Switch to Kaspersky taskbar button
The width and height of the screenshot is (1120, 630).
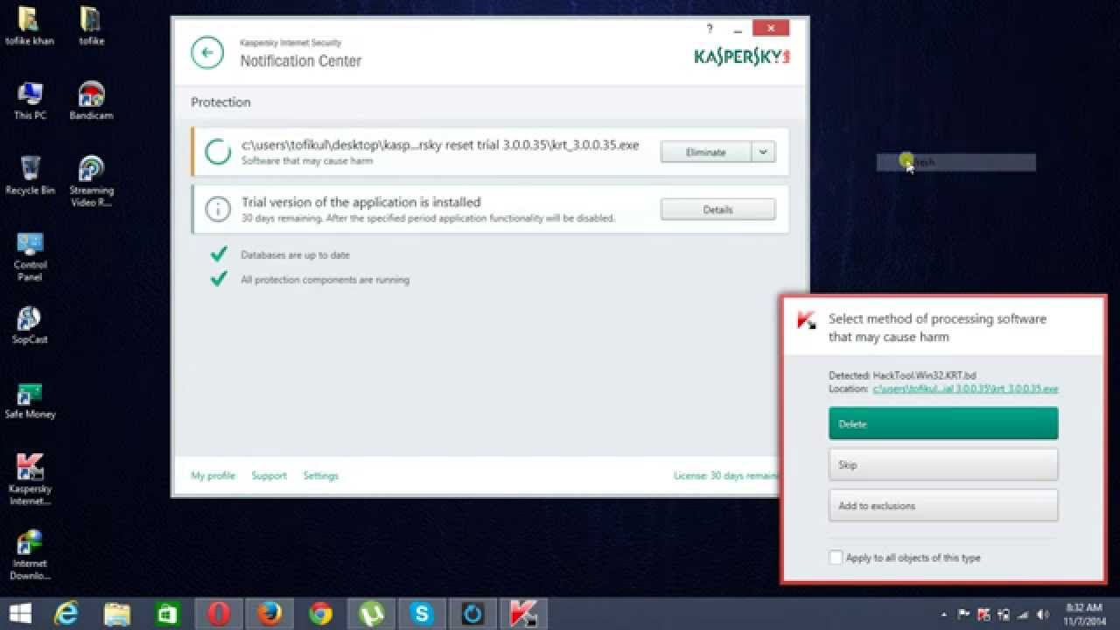(x=523, y=613)
